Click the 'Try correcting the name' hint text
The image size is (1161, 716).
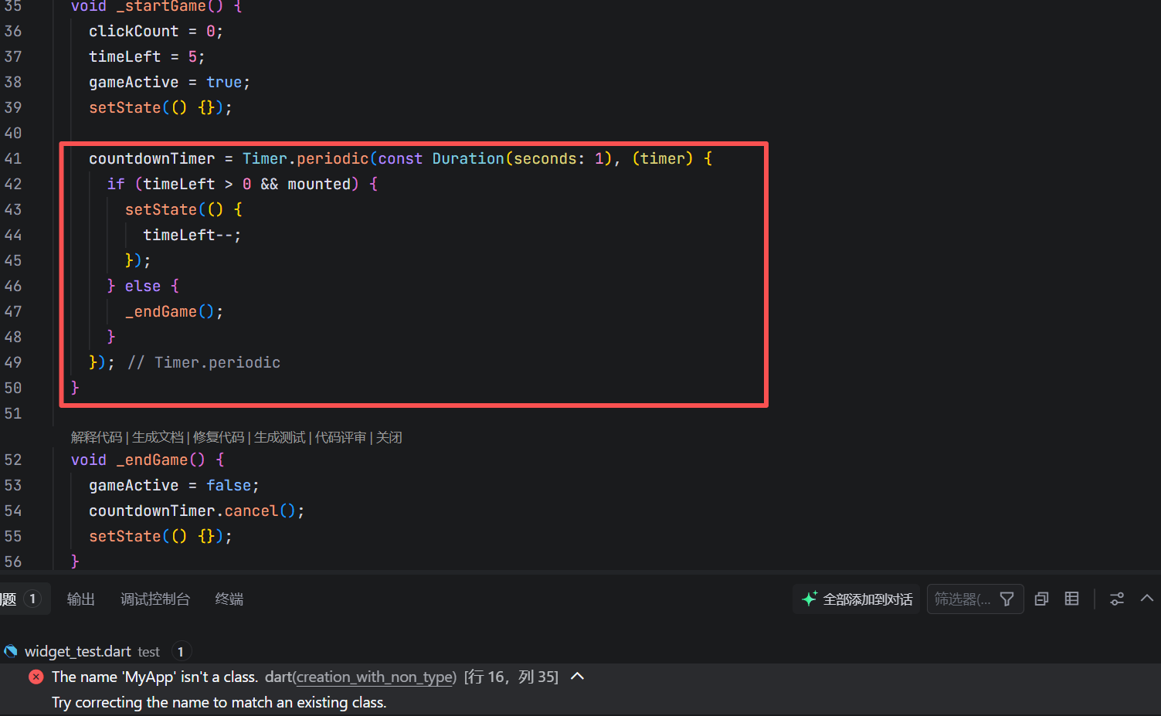pos(219,702)
